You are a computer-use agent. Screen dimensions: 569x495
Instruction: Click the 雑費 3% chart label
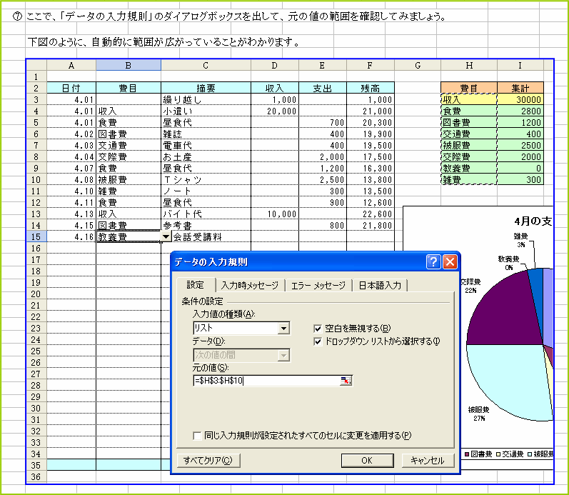click(520, 240)
